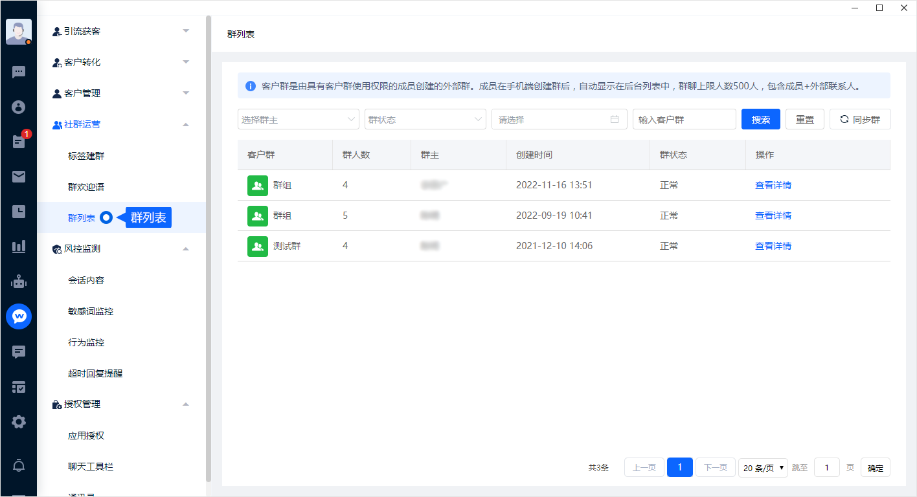The image size is (917, 497).
Task: Open the robot icon in sidebar
Action: 19,282
